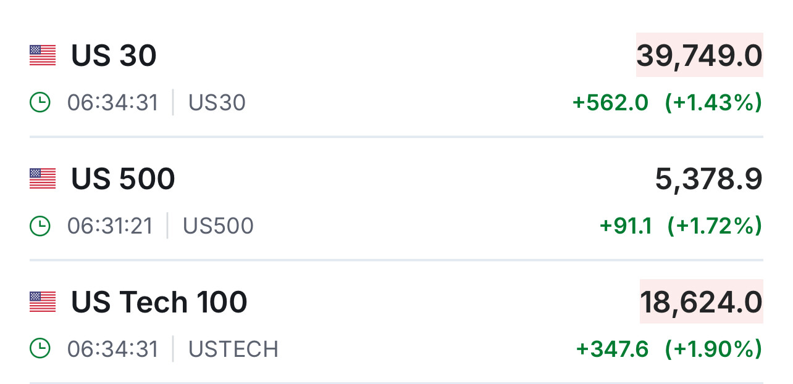Click the +347.6 point change value
The height and width of the screenshot is (384, 793).
pos(612,349)
